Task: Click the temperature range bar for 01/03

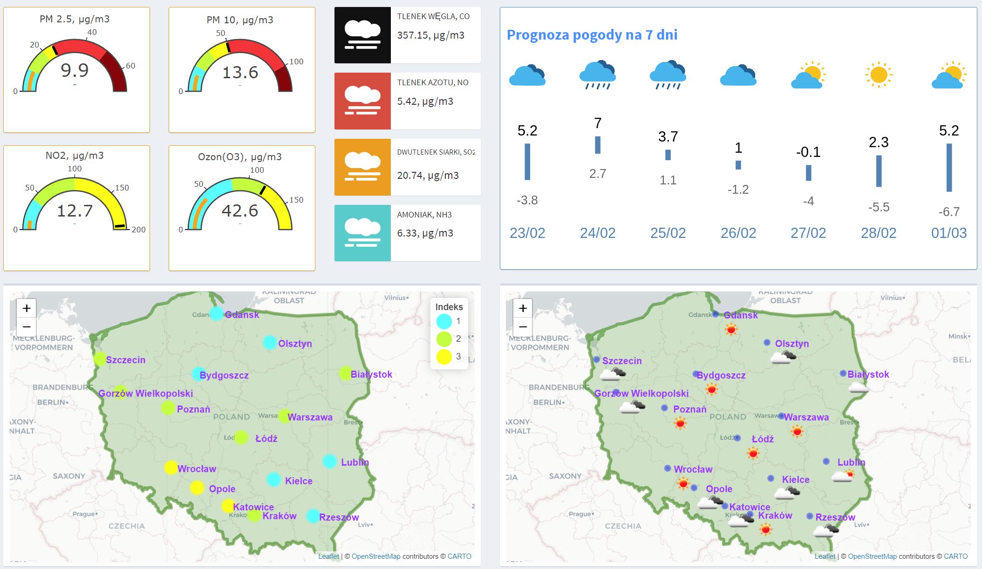Action: coord(949,168)
